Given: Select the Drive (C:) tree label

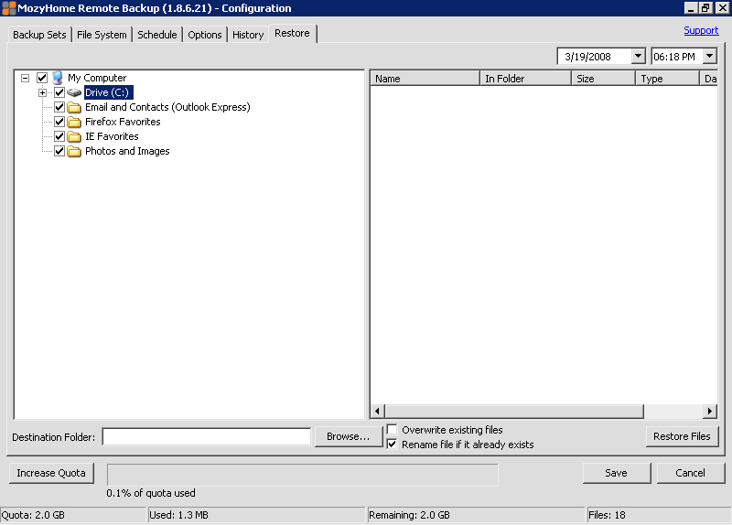Looking at the screenshot, I should (x=107, y=92).
